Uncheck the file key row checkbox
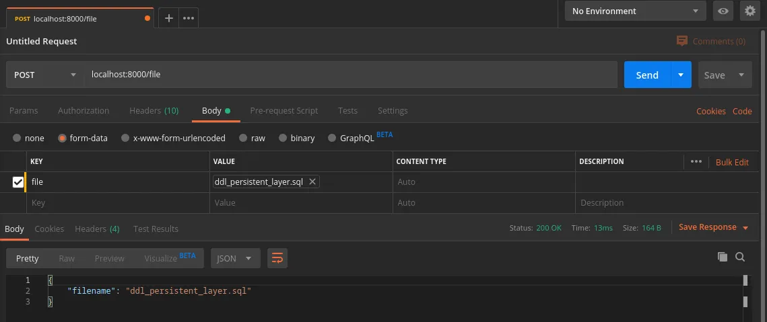767x322 pixels. [18, 182]
